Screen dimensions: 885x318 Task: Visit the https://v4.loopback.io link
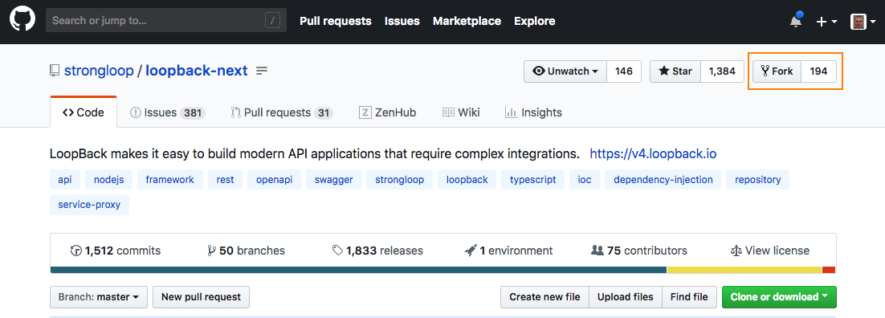click(653, 153)
